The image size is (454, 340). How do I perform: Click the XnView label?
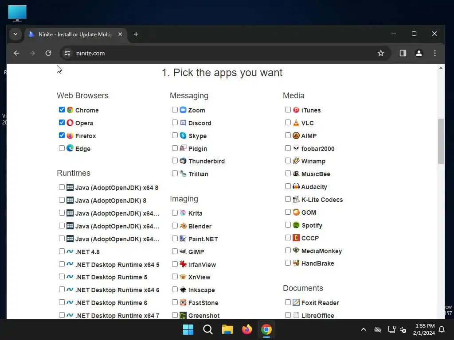[x=199, y=277]
